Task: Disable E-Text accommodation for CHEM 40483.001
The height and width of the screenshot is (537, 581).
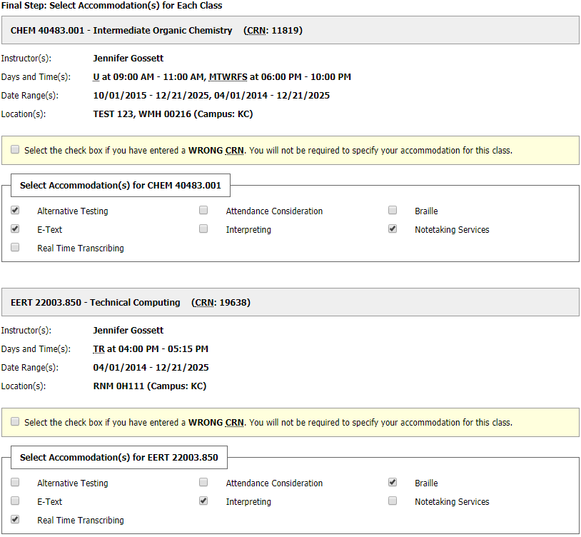Action: pos(15,229)
